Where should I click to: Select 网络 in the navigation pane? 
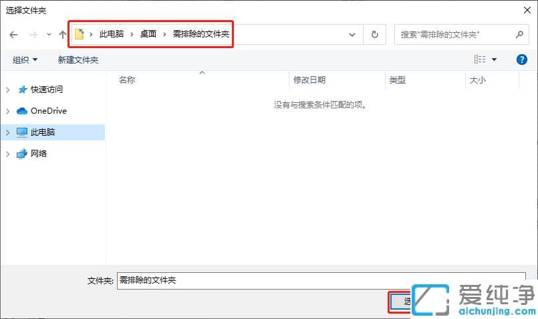39,154
